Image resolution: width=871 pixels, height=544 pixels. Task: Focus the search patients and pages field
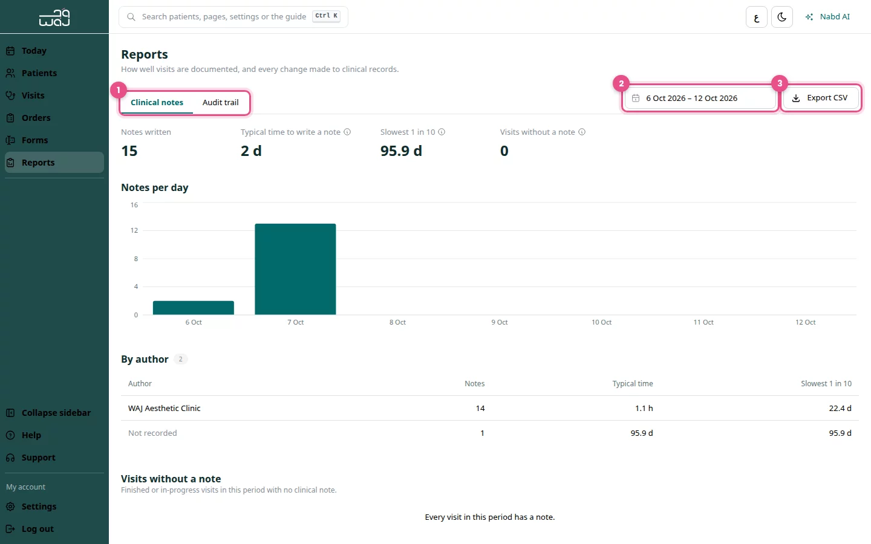233,17
